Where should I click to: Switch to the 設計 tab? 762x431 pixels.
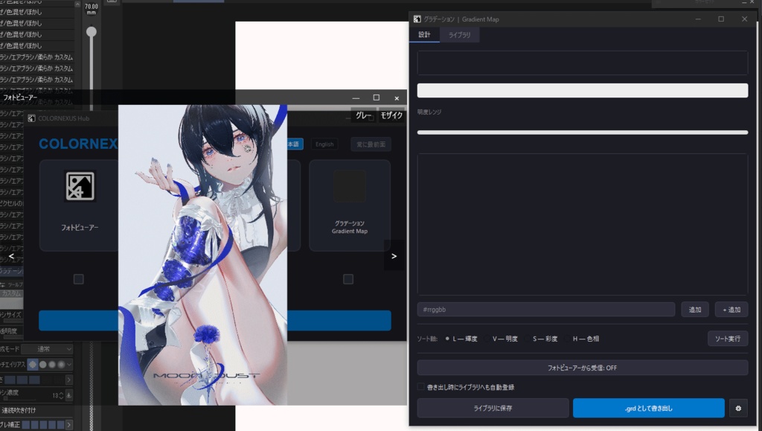click(x=424, y=34)
